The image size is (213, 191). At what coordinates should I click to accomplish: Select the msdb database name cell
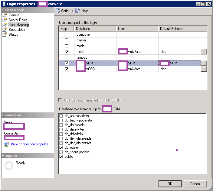click(95, 52)
